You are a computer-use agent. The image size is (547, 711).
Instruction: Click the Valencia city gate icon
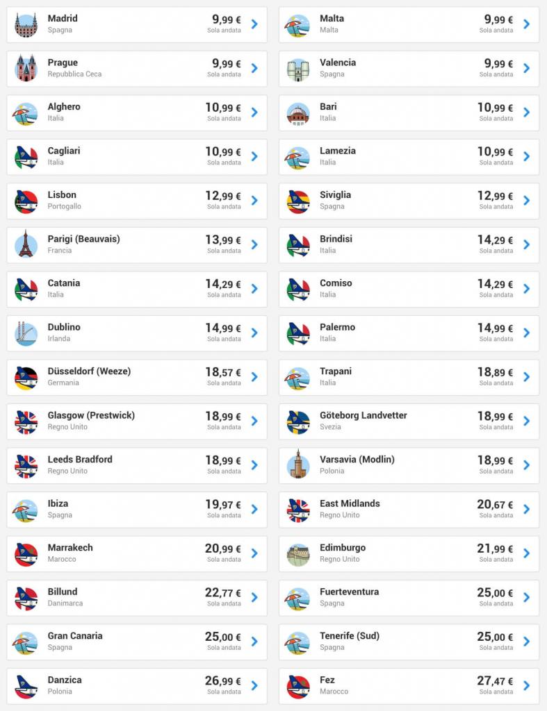click(298, 68)
